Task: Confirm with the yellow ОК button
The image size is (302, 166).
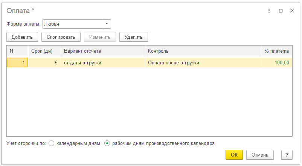Action: (x=234, y=155)
